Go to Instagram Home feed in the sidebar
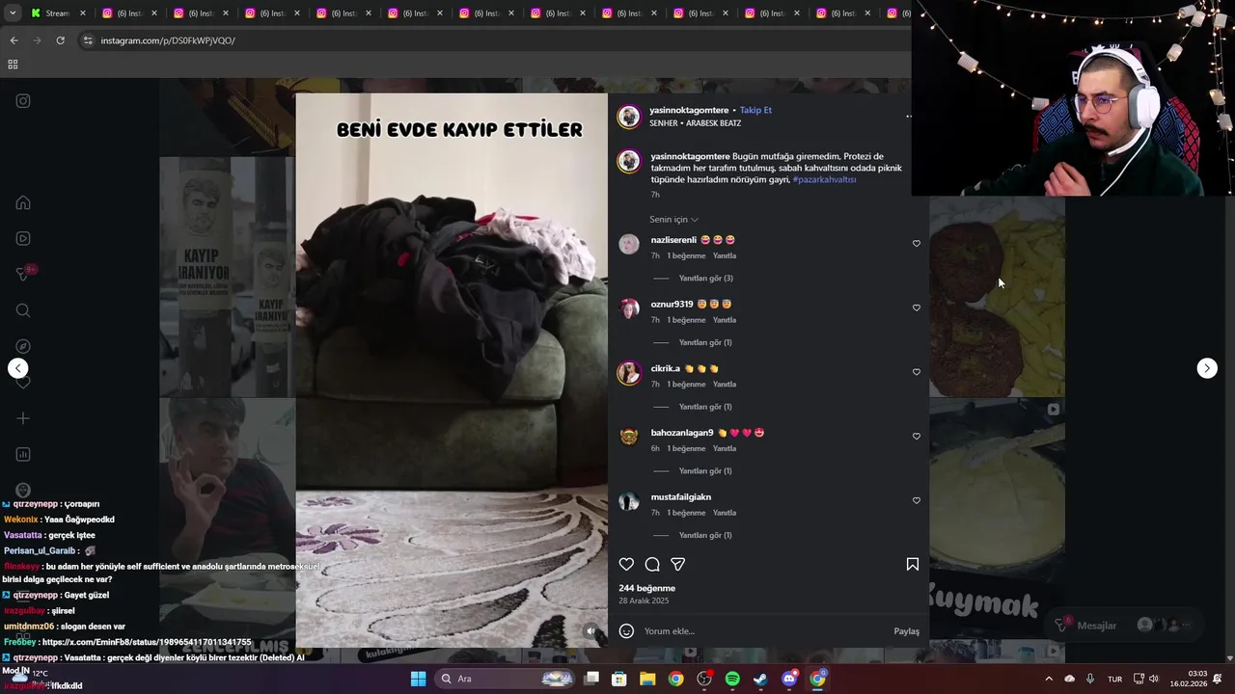 tap(23, 202)
